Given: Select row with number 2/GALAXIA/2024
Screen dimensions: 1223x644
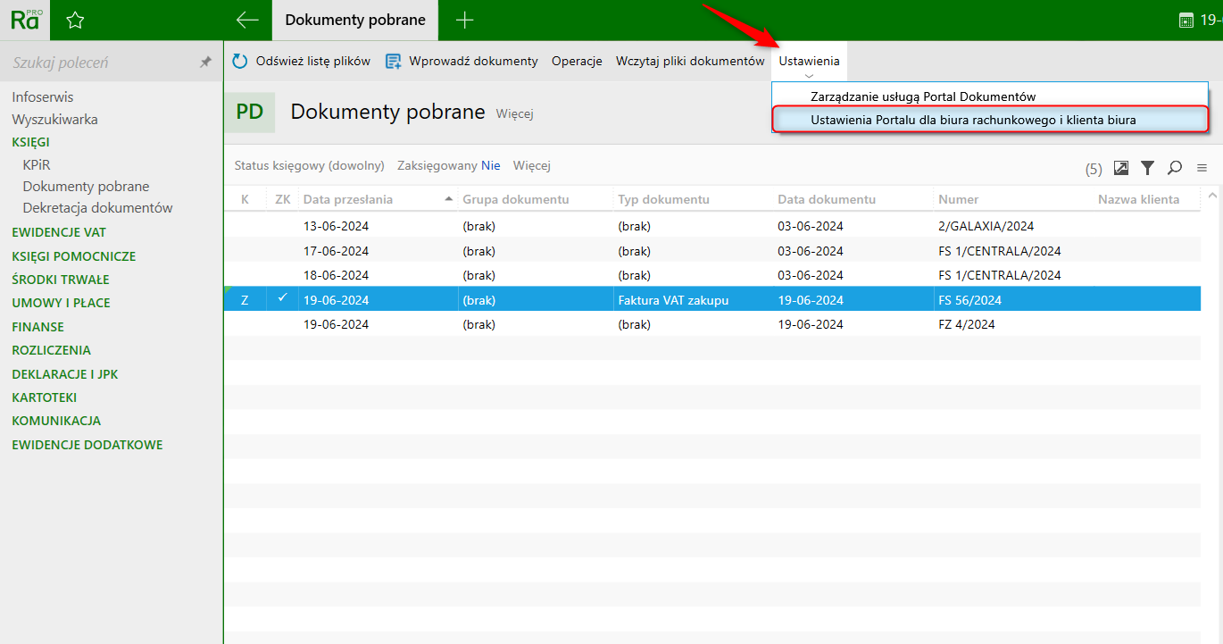Looking at the screenshot, I should [x=712, y=226].
